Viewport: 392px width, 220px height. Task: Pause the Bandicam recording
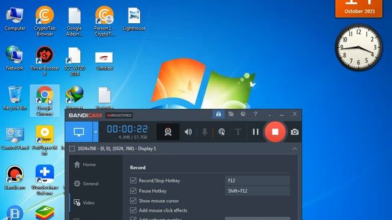point(255,132)
